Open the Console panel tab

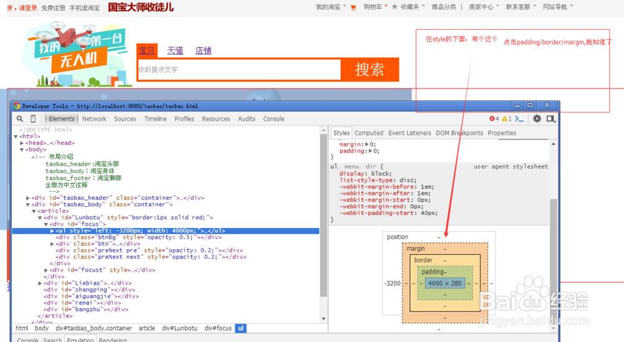[x=274, y=119]
